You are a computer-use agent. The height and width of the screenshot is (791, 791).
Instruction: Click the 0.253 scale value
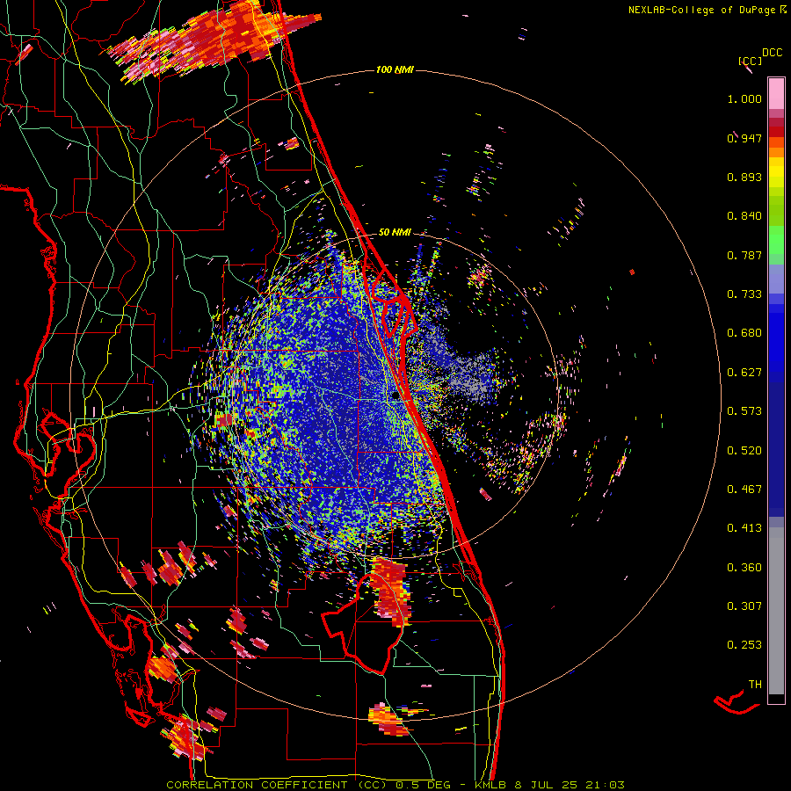click(744, 645)
